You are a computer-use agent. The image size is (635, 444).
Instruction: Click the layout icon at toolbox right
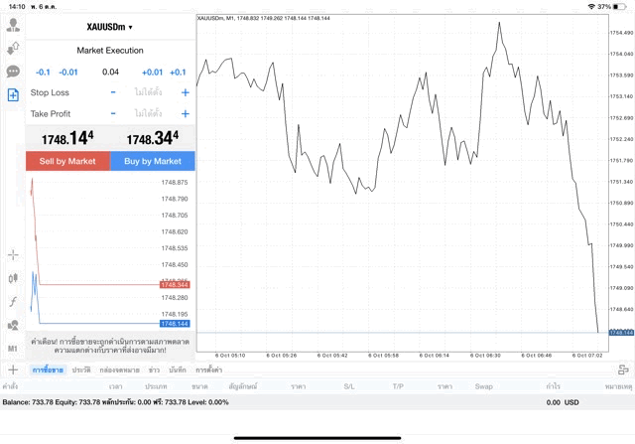[624, 370]
